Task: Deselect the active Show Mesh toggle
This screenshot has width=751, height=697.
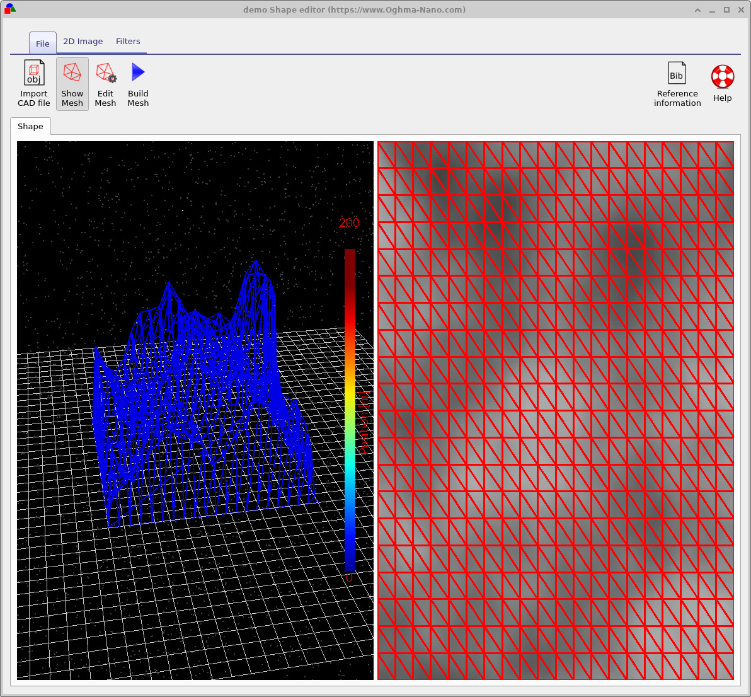Action: click(x=72, y=84)
